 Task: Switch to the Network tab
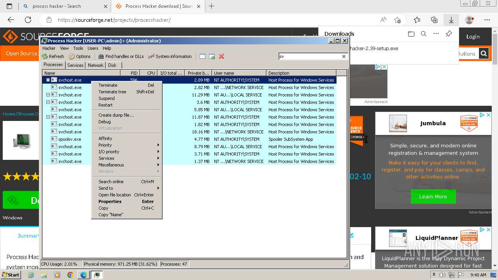click(x=96, y=65)
